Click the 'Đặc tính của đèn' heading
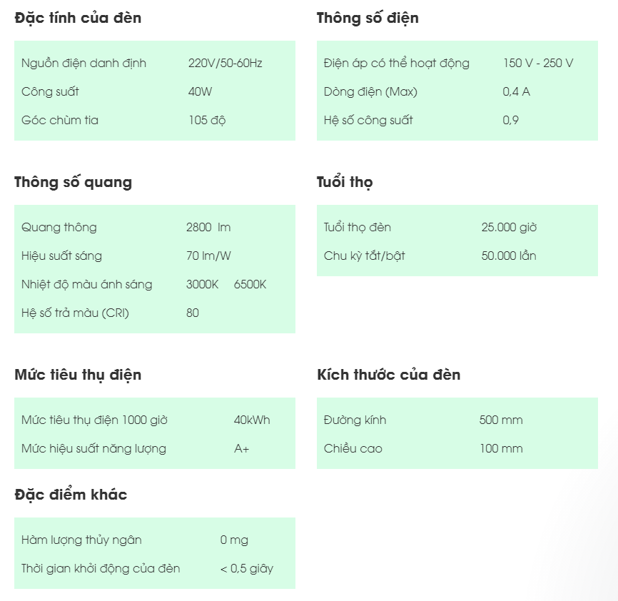This screenshot has width=618, height=601. coord(78,18)
